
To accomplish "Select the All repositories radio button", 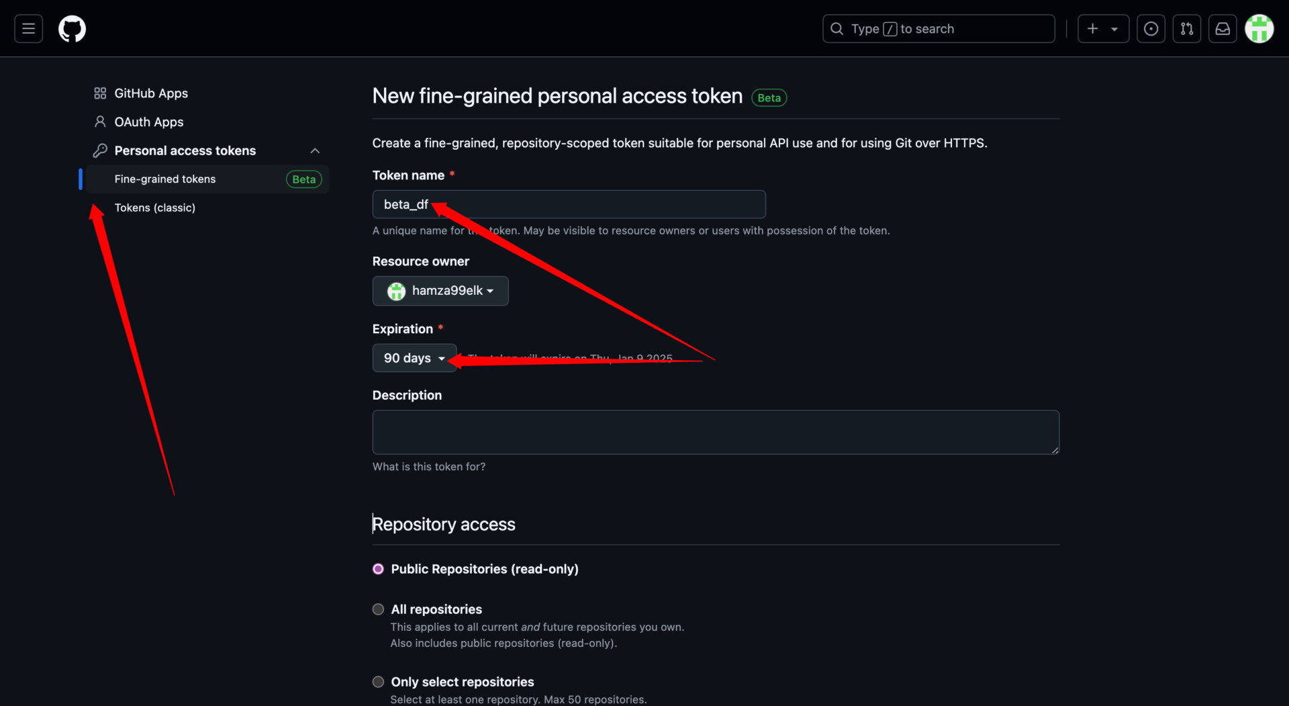I will [379, 609].
